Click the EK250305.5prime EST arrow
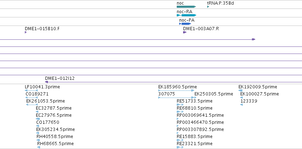The image size is (302, 149). (195, 98)
